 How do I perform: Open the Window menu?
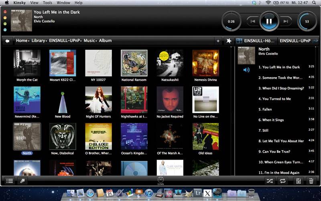click(63, 3)
